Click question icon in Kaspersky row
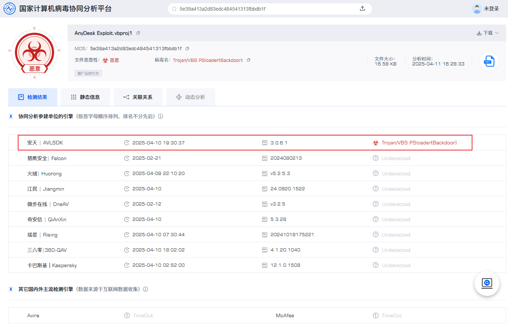The image size is (508, 324). [376, 265]
